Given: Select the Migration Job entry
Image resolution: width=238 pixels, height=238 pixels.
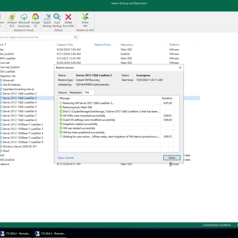Looking at the screenshot, I should click(x=8, y=76).
